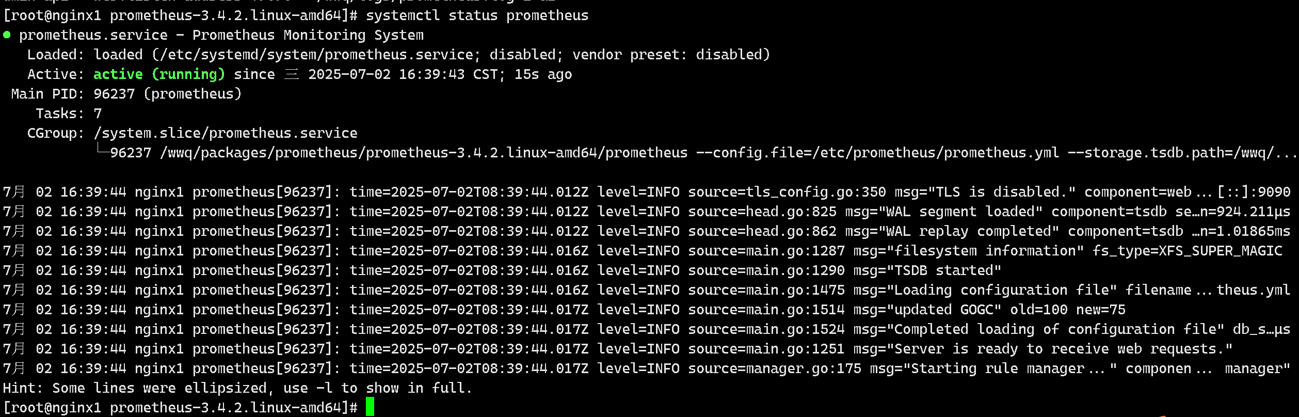Viewport: 1299px width, 417px height.
Task: Click the green terminal cursor block
Action: 370,407
